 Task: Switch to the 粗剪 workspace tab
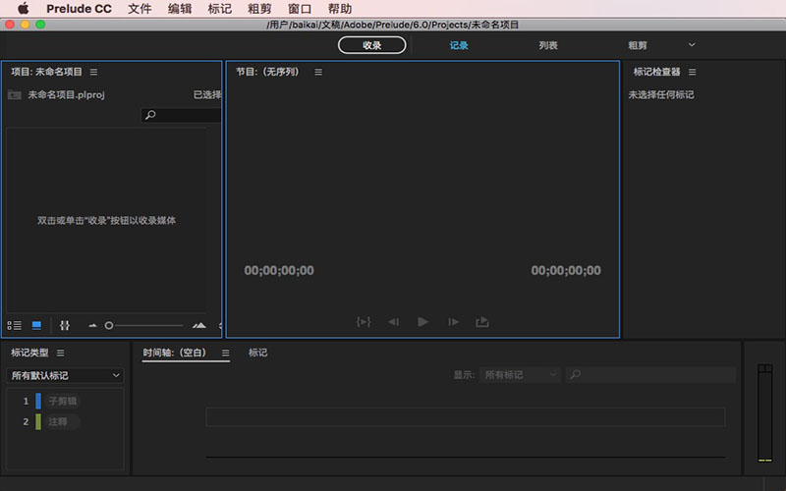(x=637, y=45)
